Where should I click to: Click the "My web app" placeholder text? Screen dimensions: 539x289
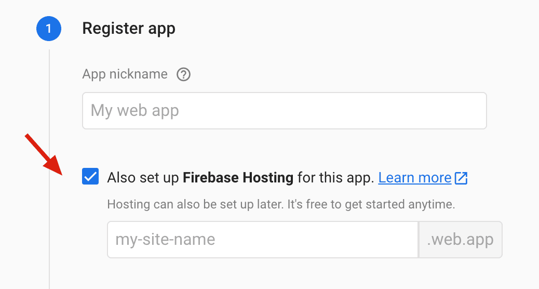[135, 111]
